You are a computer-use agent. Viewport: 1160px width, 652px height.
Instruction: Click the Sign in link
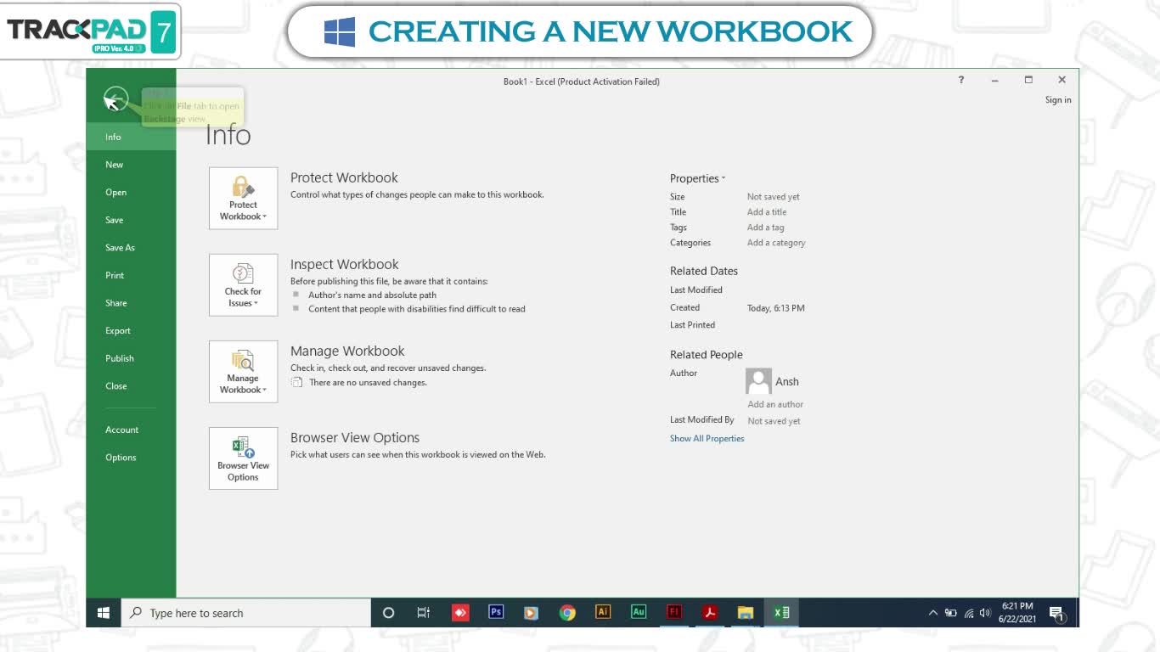[x=1057, y=100]
